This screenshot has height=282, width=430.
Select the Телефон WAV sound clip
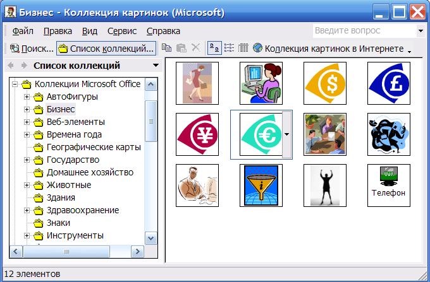[389, 185]
